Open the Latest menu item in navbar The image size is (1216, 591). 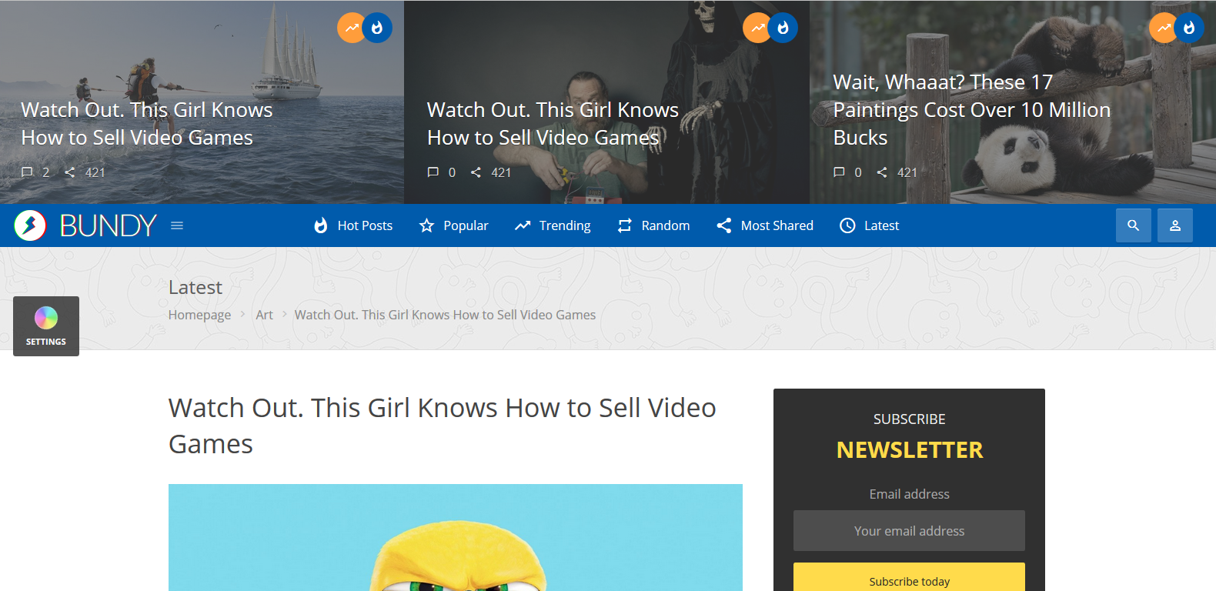[x=869, y=225]
